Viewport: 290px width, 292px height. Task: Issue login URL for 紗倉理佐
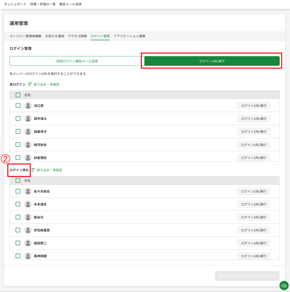pyautogui.click(x=253, y=158)
